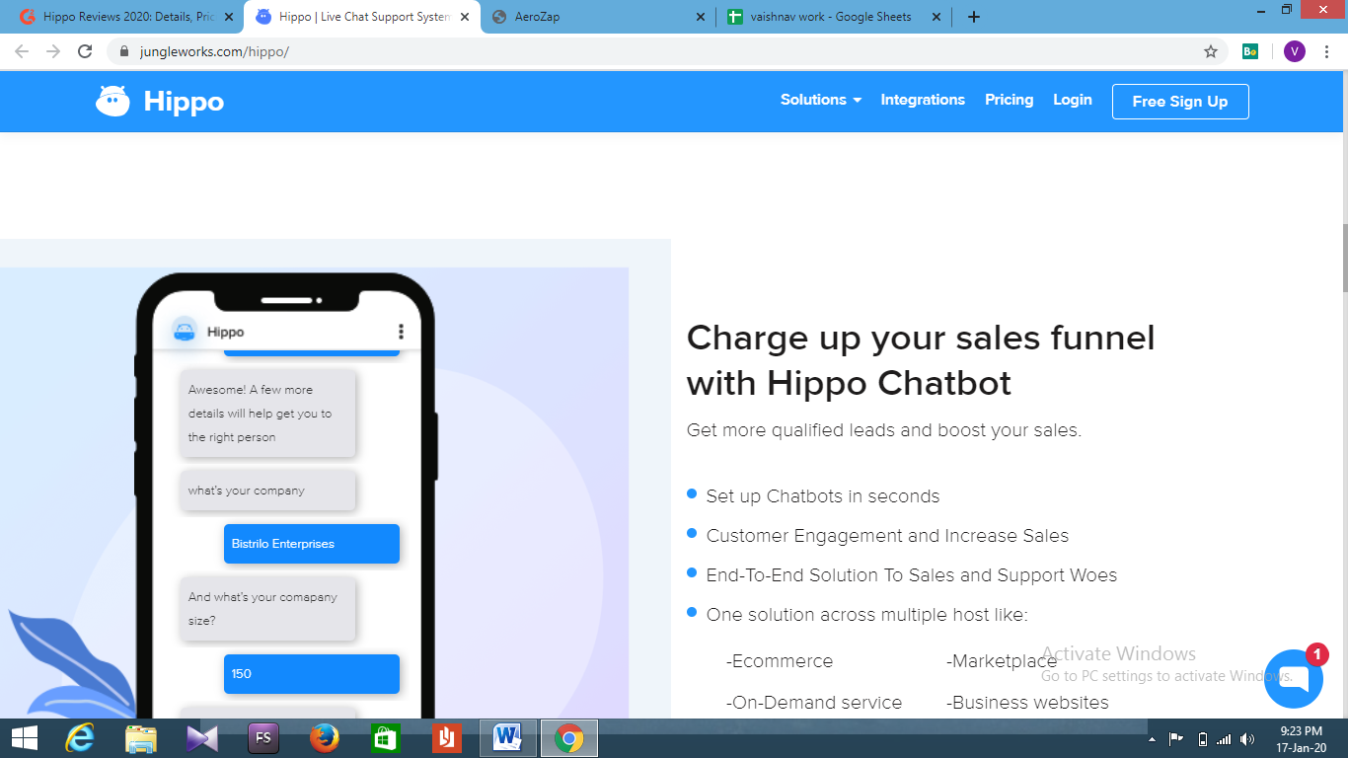Close the Hippo Reviews 2020 tab

click(x=229, y=17)
